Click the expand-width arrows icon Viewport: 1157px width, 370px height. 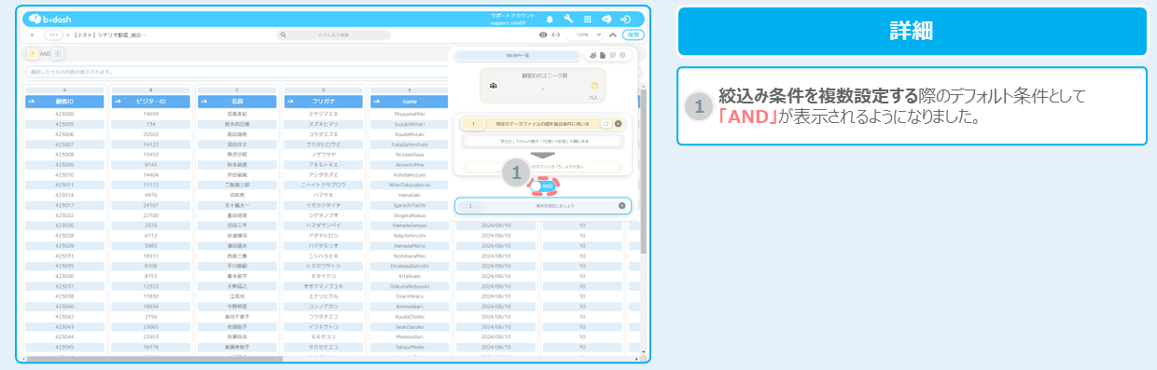pyautogui.click(x=556, y=34)
